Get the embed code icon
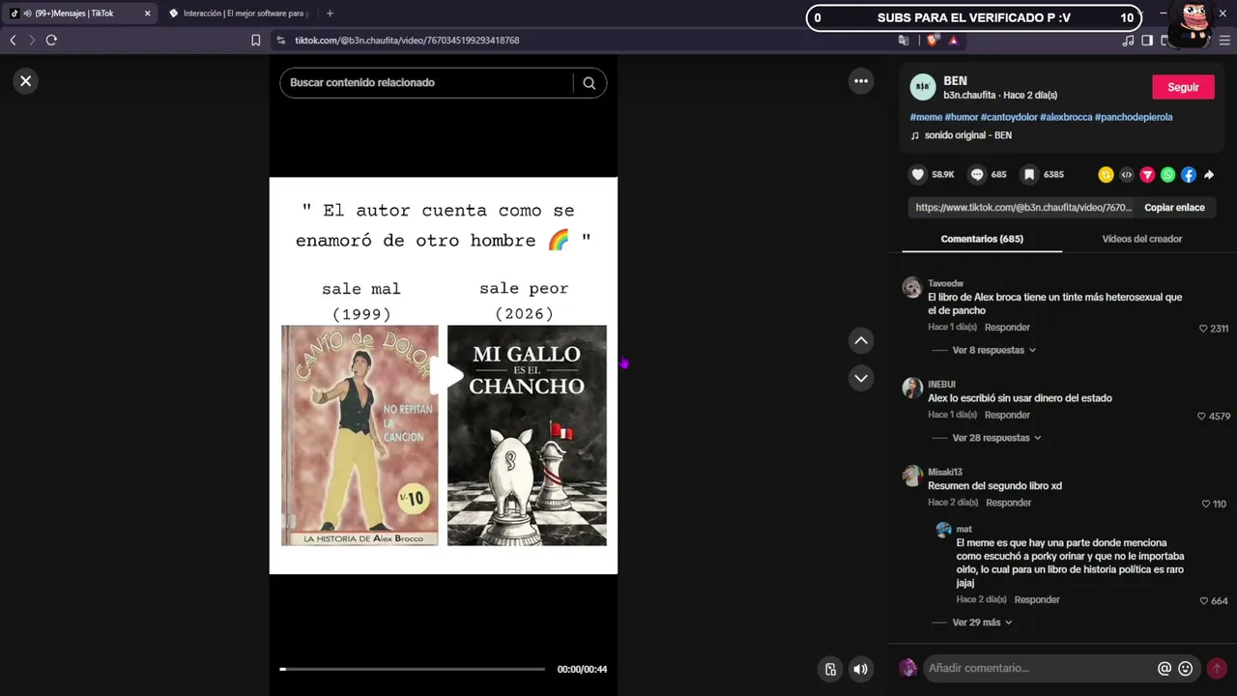The image size is (1237, 696). pos(1126,175)
